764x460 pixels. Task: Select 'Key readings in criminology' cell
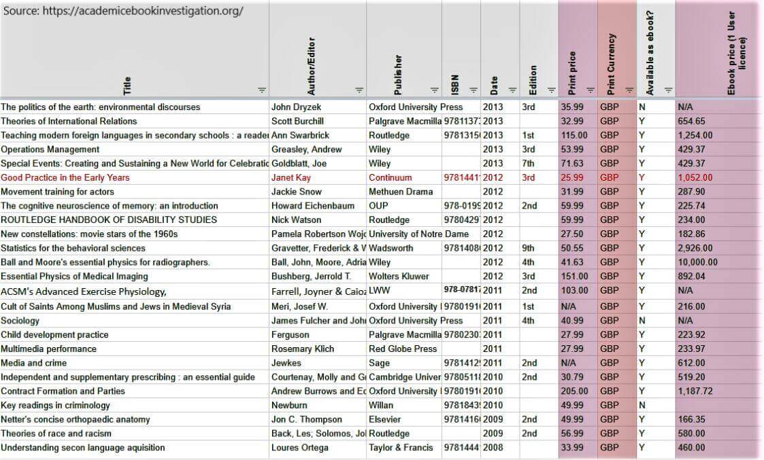[135, 406]
